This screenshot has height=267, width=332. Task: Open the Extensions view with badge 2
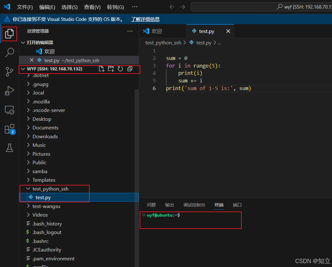10,129
